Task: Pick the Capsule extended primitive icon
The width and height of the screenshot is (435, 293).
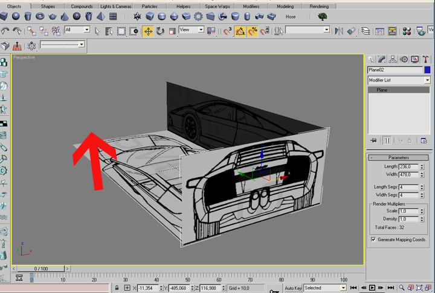Action: (x=247, y=16)
